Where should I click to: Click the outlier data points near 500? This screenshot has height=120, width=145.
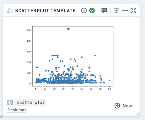pyautogui.click(x=68, y=29)
